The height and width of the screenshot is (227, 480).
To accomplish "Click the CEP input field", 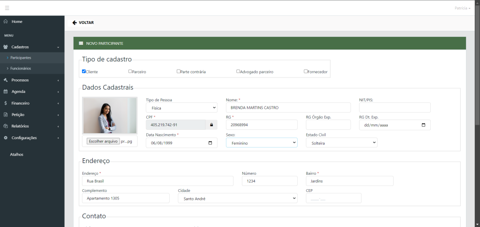I will [333, 199].
